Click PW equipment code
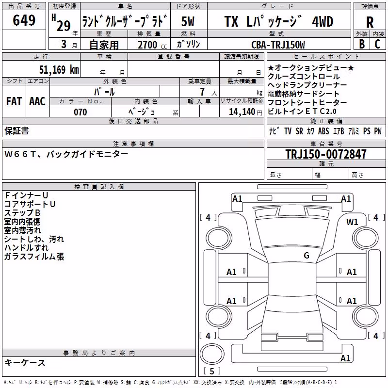388x388 pixels. (x=378, y=131)
